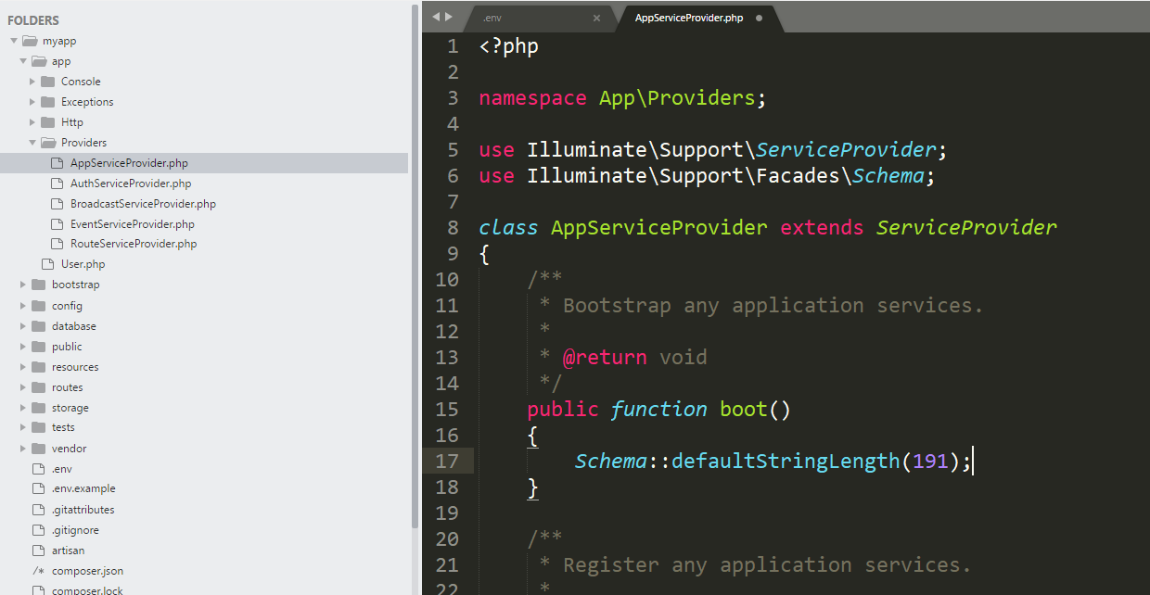
Task: Click the User.php file icon
Action: (x=47, y=264)
